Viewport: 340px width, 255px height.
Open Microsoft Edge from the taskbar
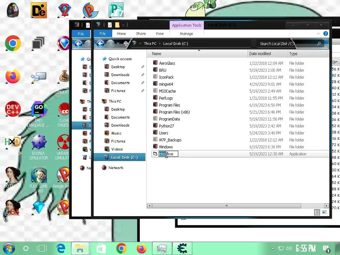coord(61,248)
